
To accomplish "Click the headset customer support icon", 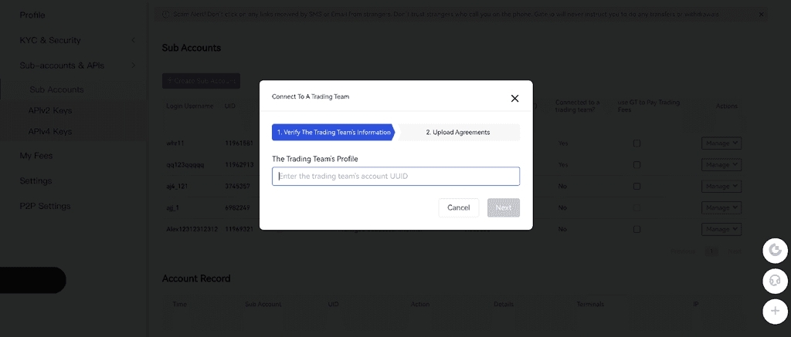I will (x=775, y=280).
